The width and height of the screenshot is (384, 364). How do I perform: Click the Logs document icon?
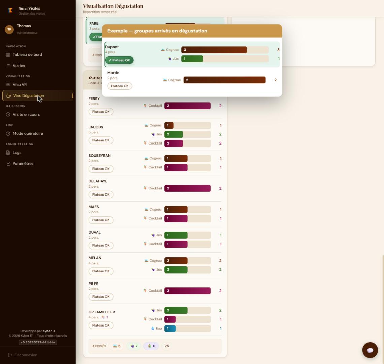[x=8, y=153]
